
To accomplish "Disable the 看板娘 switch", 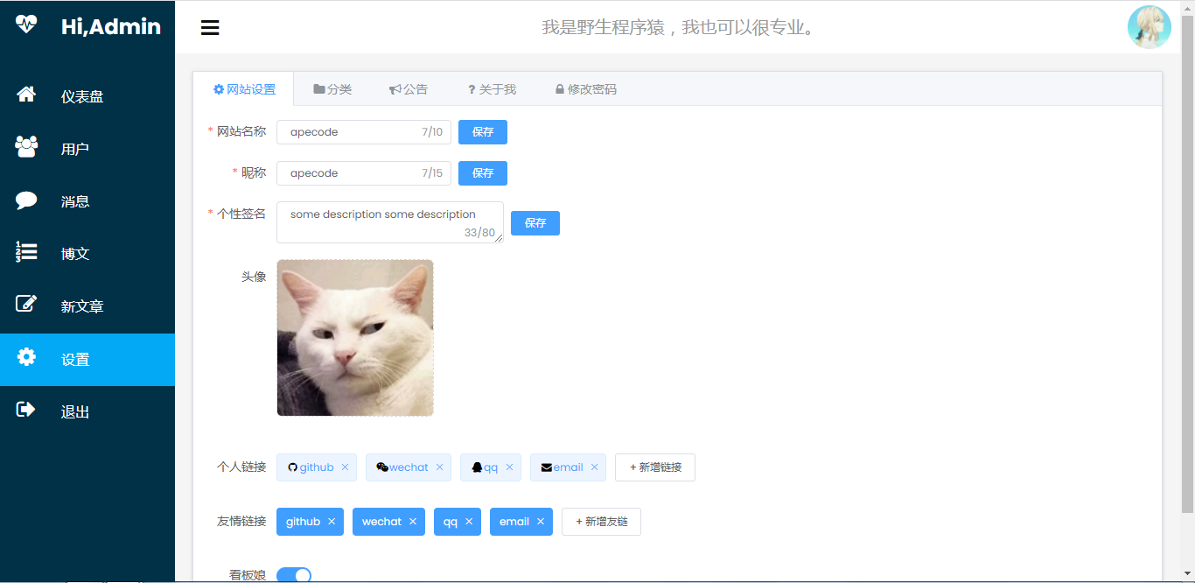I will coord(294,574).
